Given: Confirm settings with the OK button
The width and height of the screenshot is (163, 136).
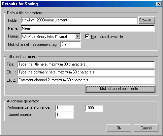Looking at the screenshot, I should [119, 128].
